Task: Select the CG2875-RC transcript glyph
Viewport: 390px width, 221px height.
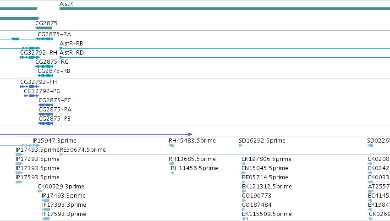Action: (x=44, y=66)
